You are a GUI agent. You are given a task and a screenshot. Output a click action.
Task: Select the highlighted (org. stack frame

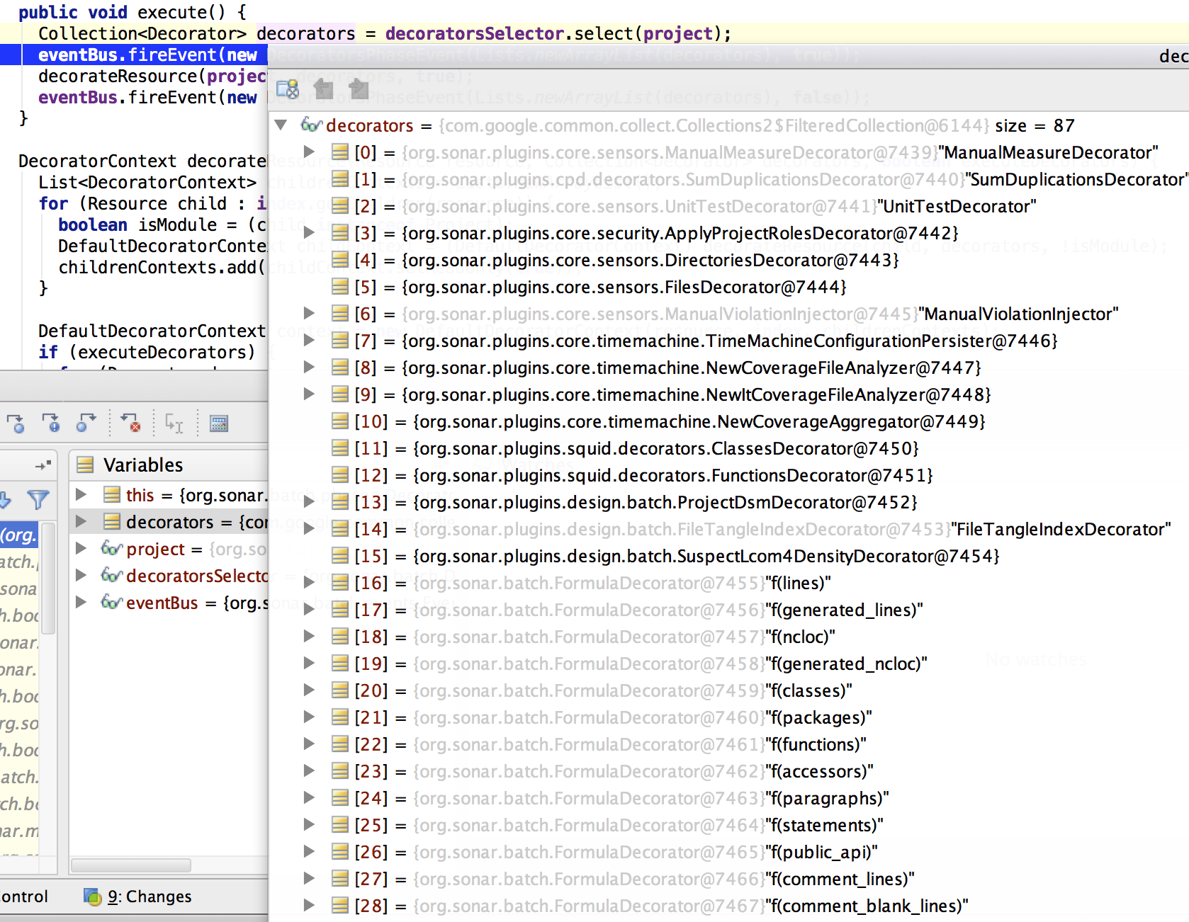tap(19, 535)
